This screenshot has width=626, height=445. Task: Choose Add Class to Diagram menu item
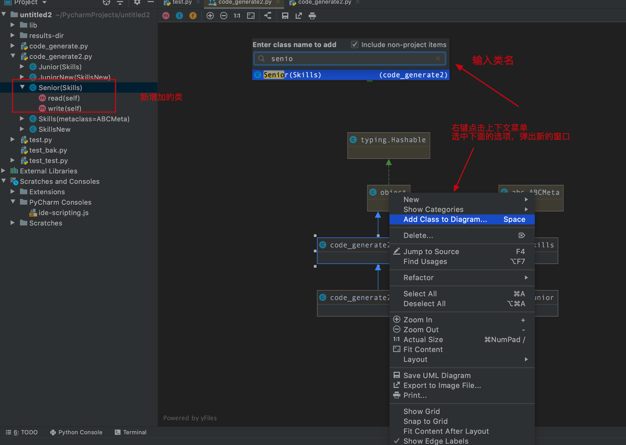[x=462, y=219]
